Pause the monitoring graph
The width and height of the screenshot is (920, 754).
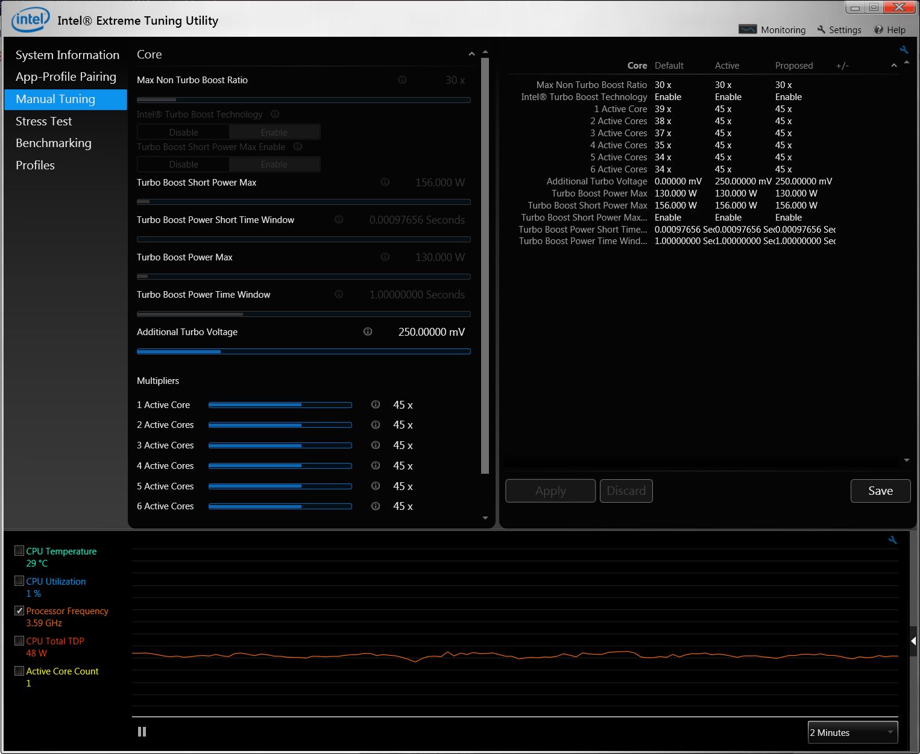(142, 732)
